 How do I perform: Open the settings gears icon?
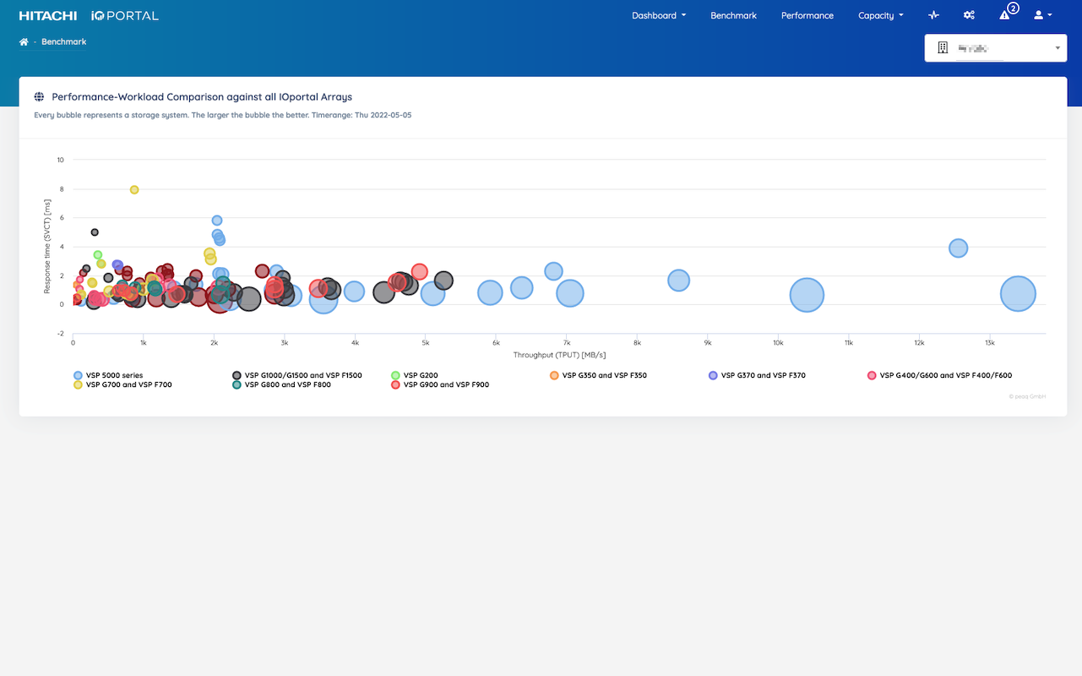coord(969,16)
